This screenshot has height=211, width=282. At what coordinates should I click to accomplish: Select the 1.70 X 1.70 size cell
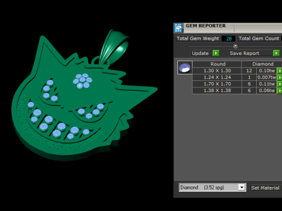click(x=217, y=84)
